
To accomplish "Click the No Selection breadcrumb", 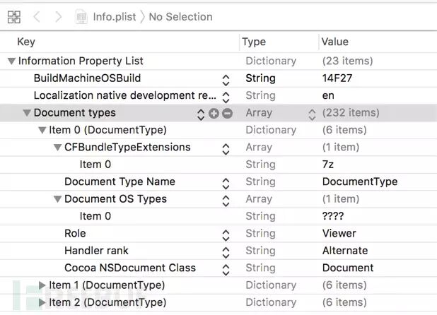I will (x=181, y=16).
